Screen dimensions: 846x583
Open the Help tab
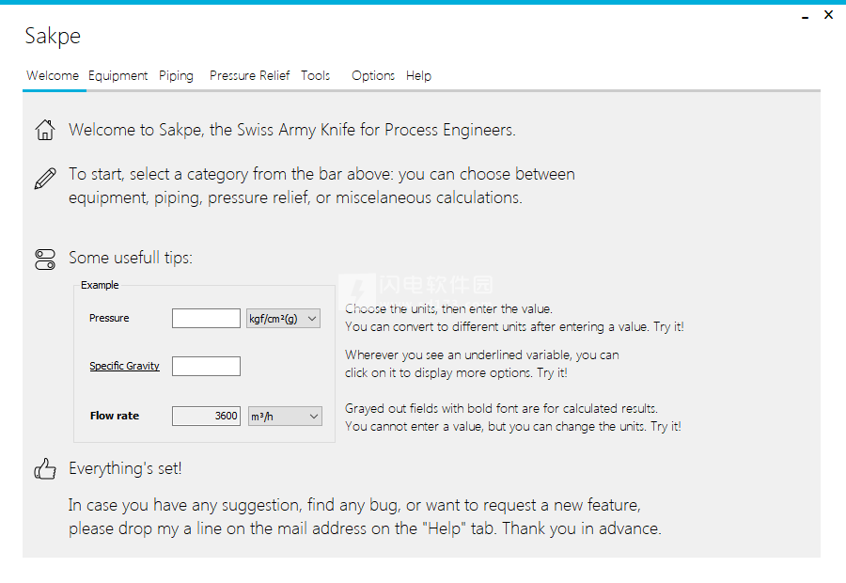tap(418, 75)
